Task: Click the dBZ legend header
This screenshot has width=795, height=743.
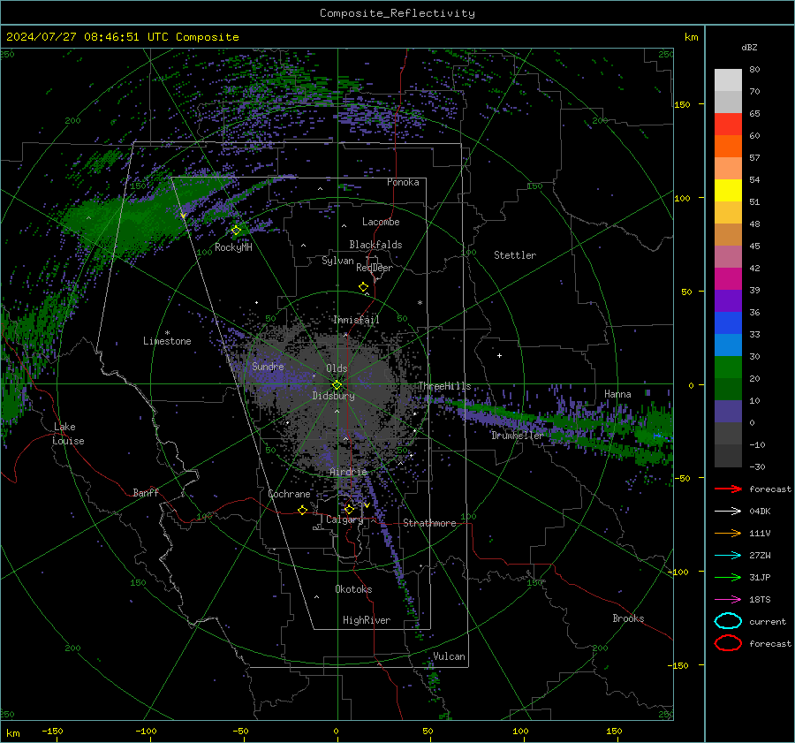Action: pyautogui.click(x=749, y=47)
